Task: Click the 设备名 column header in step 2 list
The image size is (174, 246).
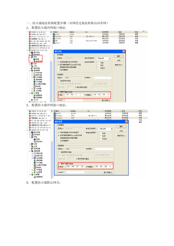Action: (78, 111)
